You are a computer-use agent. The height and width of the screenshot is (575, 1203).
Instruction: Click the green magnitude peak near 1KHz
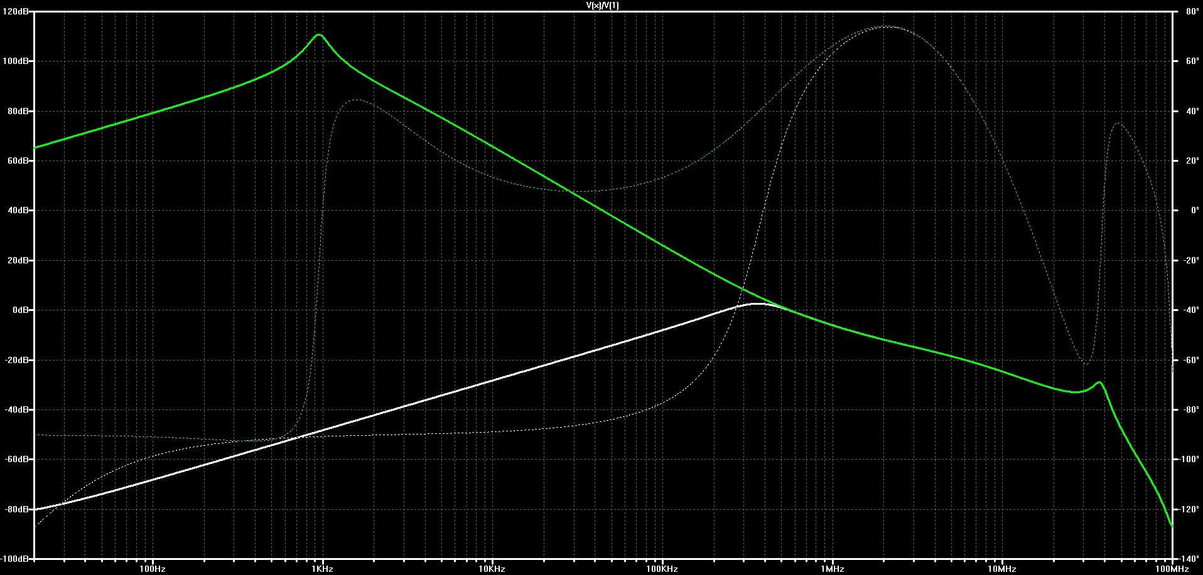(x=319, y=35)
